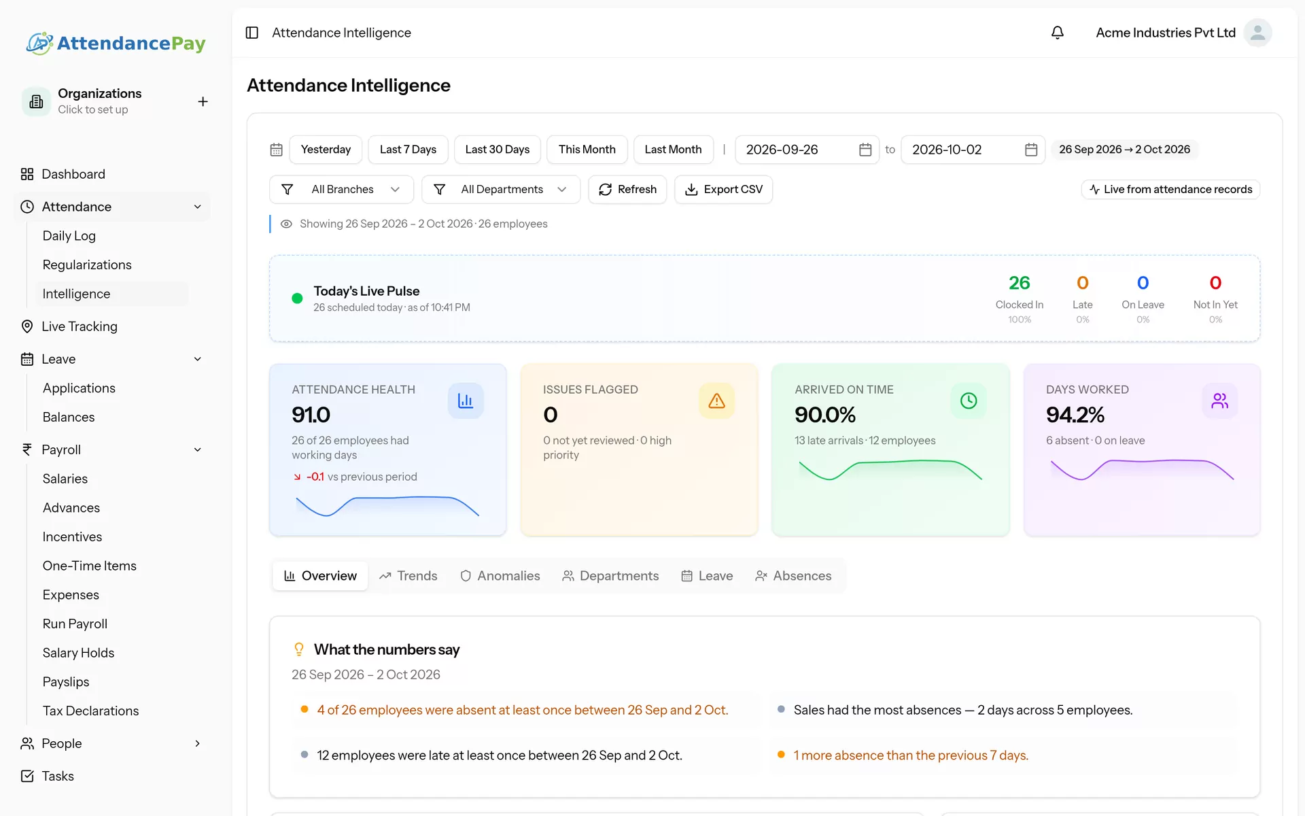The image size is (1305, 816).
Task: Click the Leave calendar icon in sidebar
Action: [x=27, y=359]
